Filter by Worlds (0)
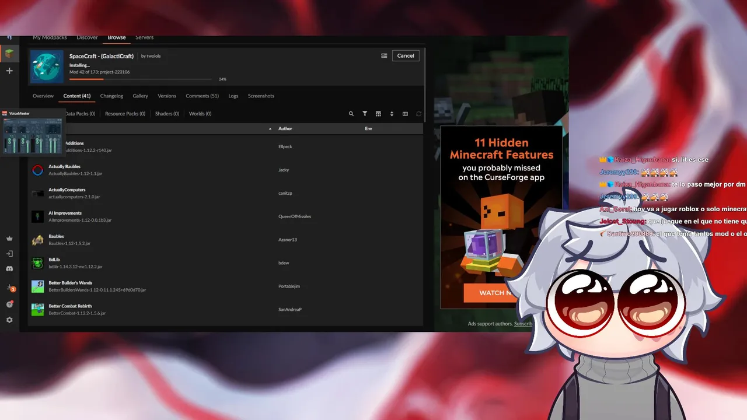Viewport: 747px width, 420px height. [x=200, y=114]
